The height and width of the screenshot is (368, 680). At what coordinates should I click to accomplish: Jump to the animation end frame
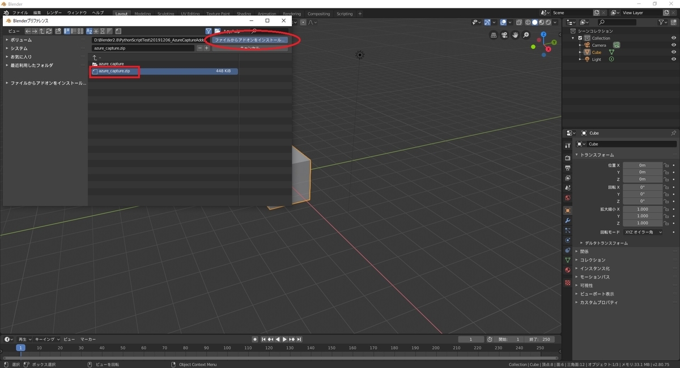pyautogui.click(x=299, y=339)
